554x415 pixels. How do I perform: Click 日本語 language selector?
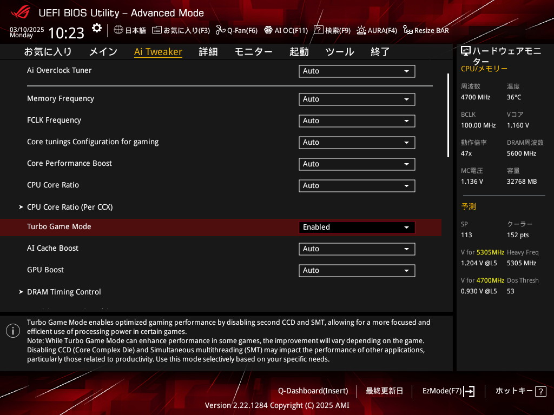pyautogui.click(x=135, y=30)
